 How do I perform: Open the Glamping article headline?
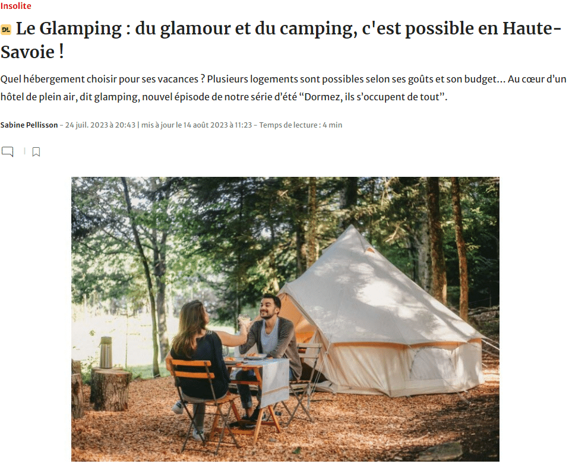[x=282, y=40]
